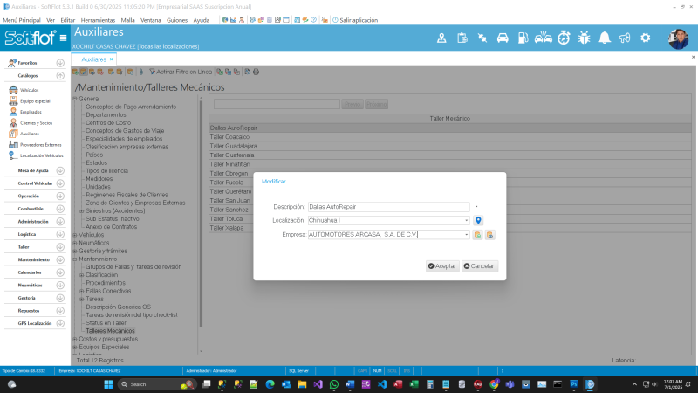Screen dimensions: 698x393
Task: Click the map pin icon beside Localización
Action: tap(478, 221)
